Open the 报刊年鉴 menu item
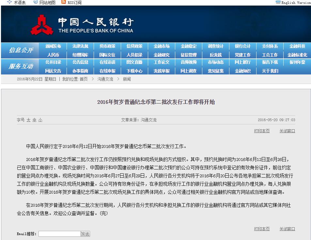 coord(297,62)
